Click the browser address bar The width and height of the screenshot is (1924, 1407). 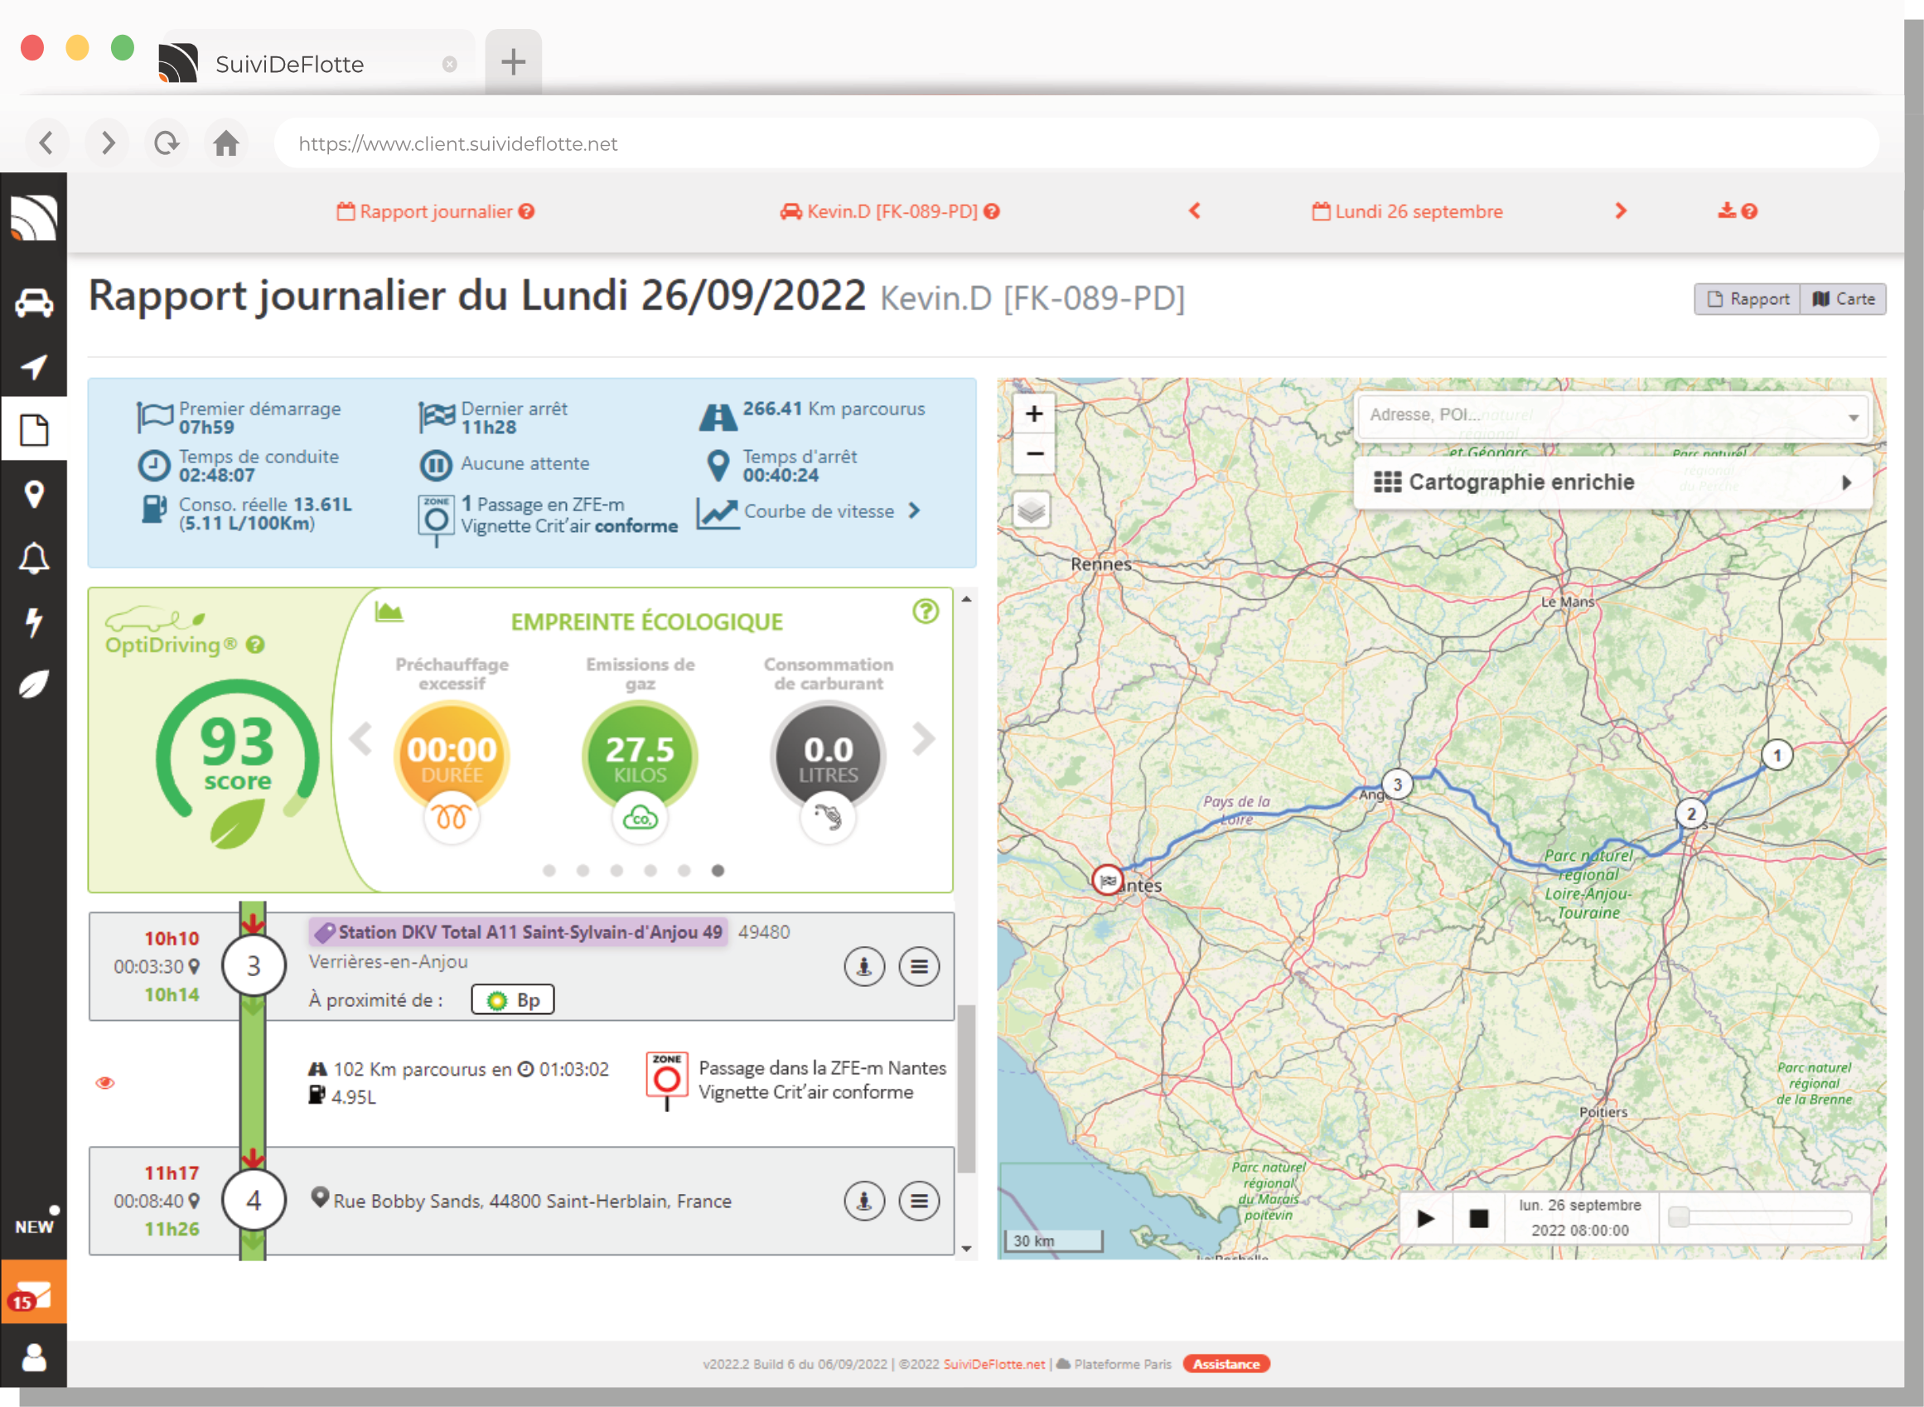click(x=1076, y=143)
